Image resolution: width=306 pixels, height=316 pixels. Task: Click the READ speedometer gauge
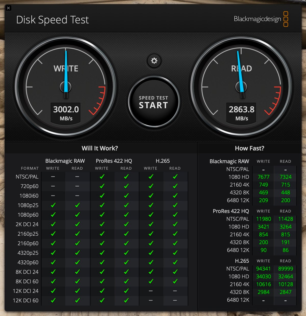(241, 87)
